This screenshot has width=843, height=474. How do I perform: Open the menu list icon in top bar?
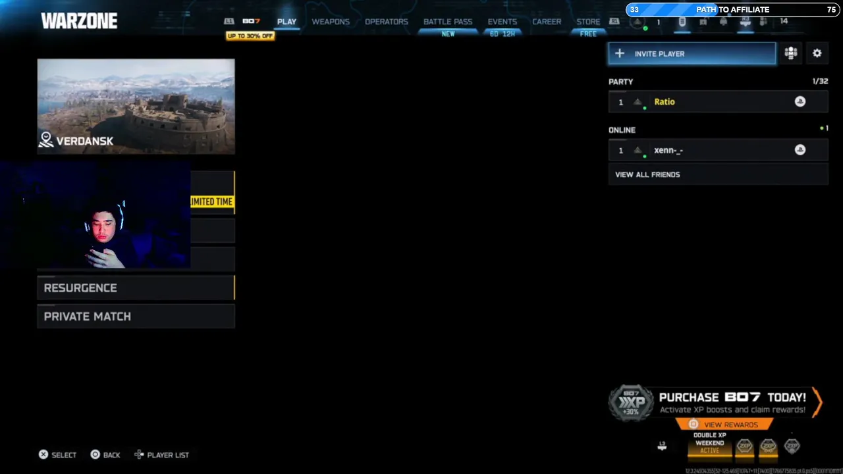(682, 22)
